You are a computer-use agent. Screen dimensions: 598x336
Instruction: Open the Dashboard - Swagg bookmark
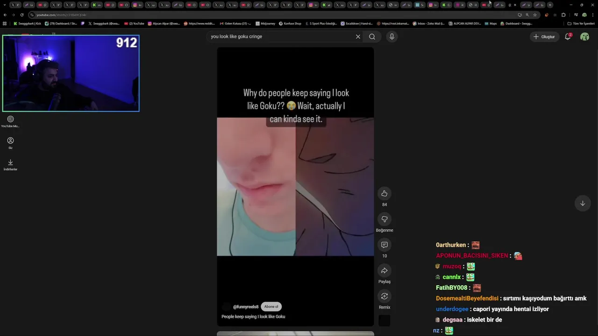tap(516, 23)
